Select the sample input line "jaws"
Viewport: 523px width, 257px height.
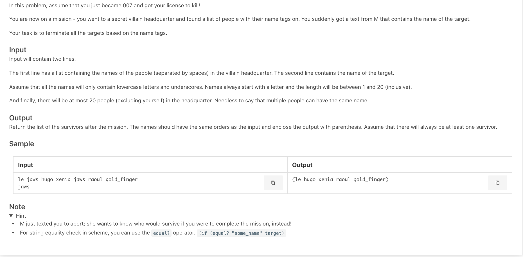click(24, 186)
